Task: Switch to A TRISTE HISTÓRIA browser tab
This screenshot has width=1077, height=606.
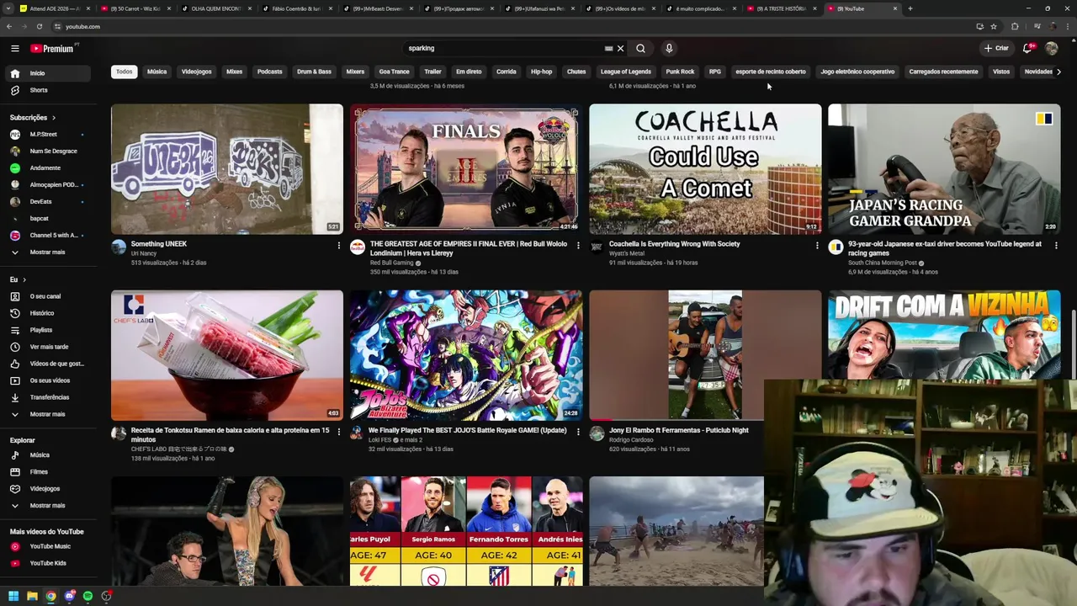Action: pyautogui.click(x=781, y=8)
